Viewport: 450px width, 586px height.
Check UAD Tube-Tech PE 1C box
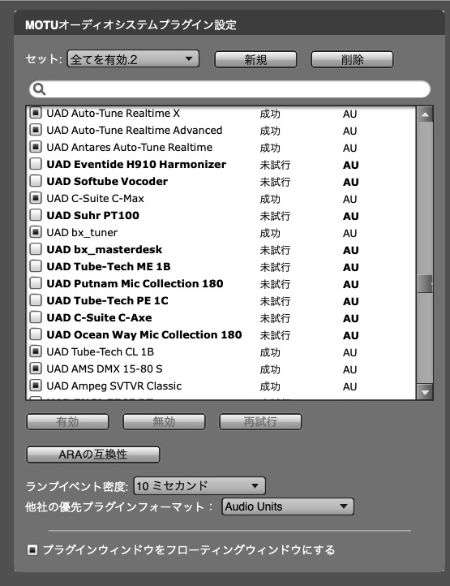click(36, 300)
